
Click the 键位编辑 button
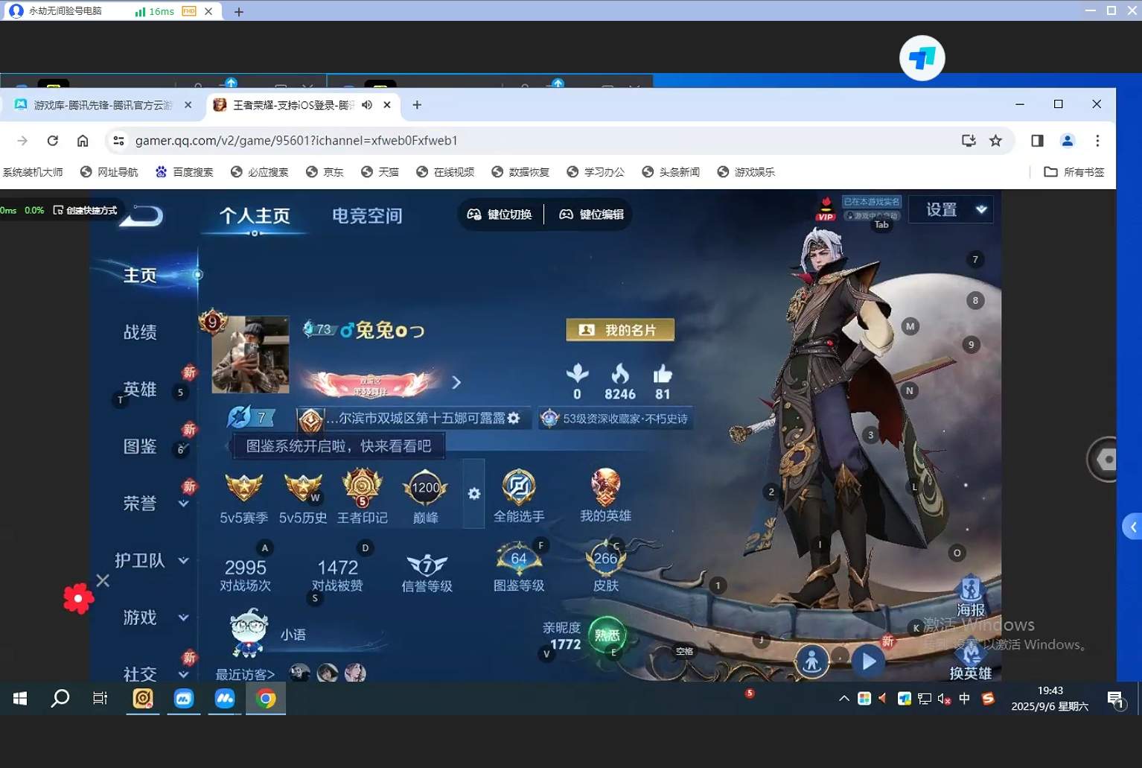coord(592,215)
